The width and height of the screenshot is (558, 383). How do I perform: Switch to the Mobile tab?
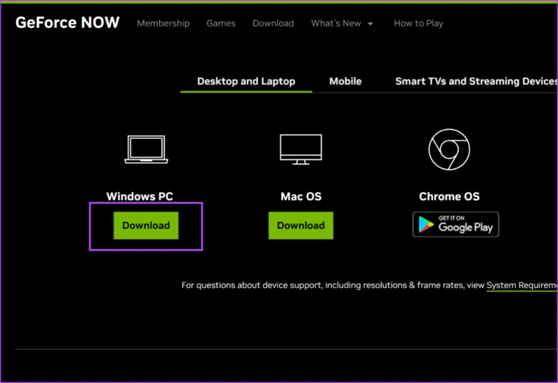(345, 82)
